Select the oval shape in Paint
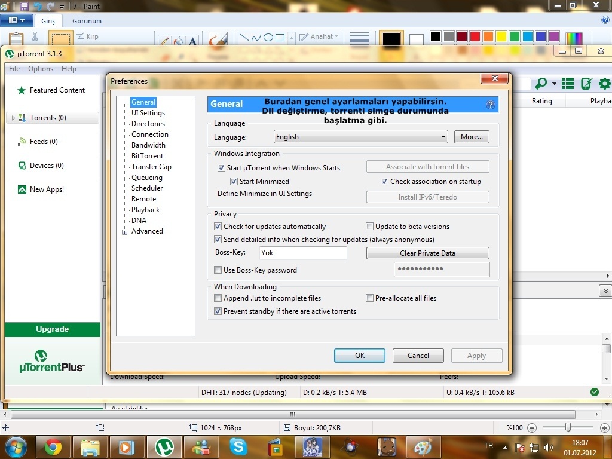The image size is (612, 459). [x=268, y=38]
